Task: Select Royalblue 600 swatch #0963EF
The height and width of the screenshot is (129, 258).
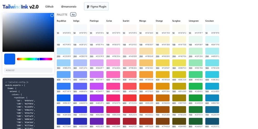Action: click(64, 98)
